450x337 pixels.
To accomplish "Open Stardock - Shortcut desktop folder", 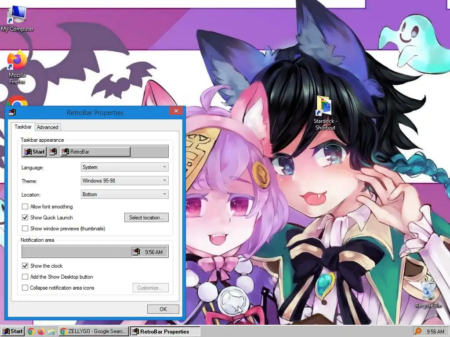I will point(325,113).
